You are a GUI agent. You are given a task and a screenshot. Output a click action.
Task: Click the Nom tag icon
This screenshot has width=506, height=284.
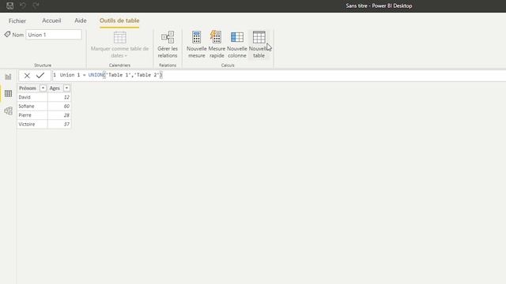tap(7, 34)
